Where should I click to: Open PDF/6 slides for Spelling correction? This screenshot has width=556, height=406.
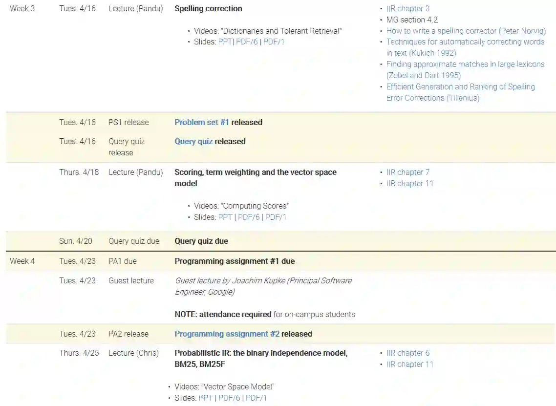coord(247,42)
